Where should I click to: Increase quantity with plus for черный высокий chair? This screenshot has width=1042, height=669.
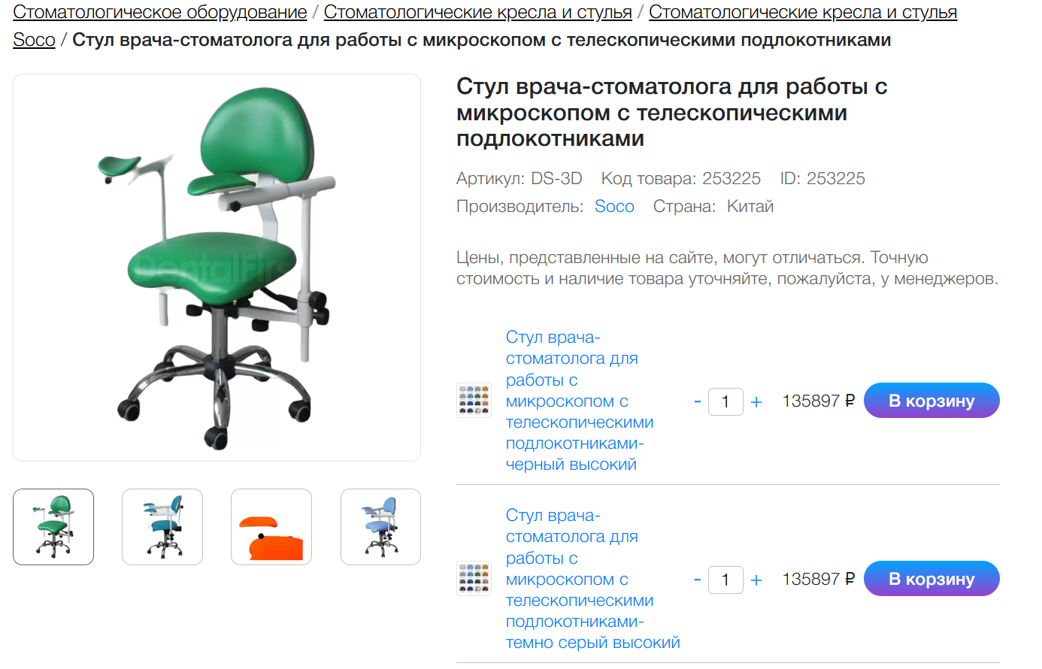(x=756, y=402)
